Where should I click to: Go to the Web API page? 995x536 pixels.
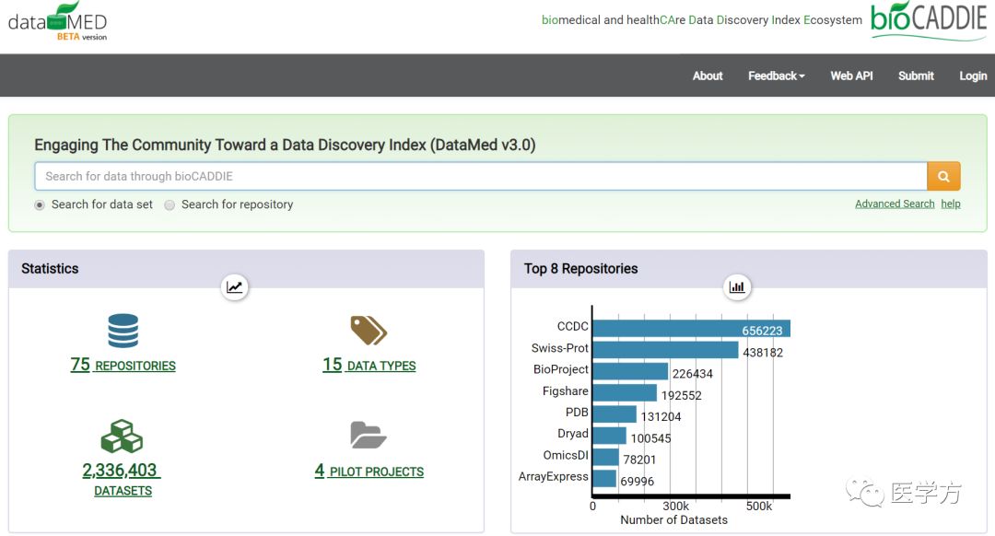pyautogui.click(x=851, y=76)
